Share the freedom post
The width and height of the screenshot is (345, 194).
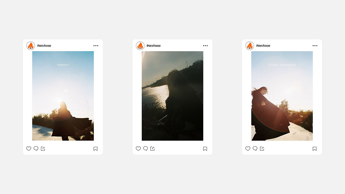point(43,148)
